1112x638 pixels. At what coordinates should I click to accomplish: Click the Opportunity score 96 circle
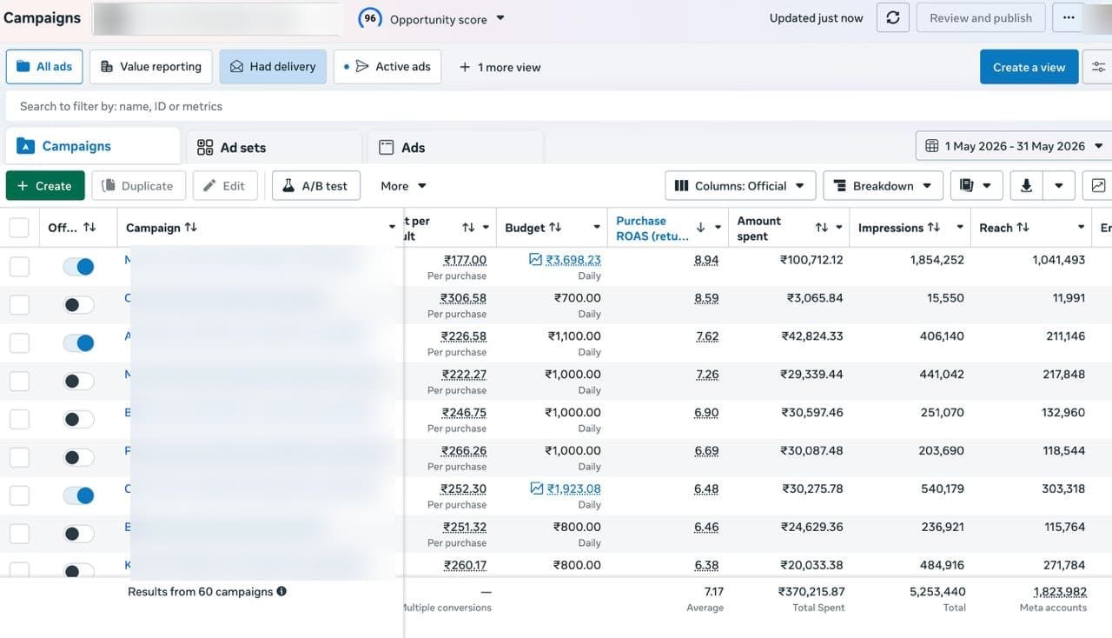[x=370, y=17]
